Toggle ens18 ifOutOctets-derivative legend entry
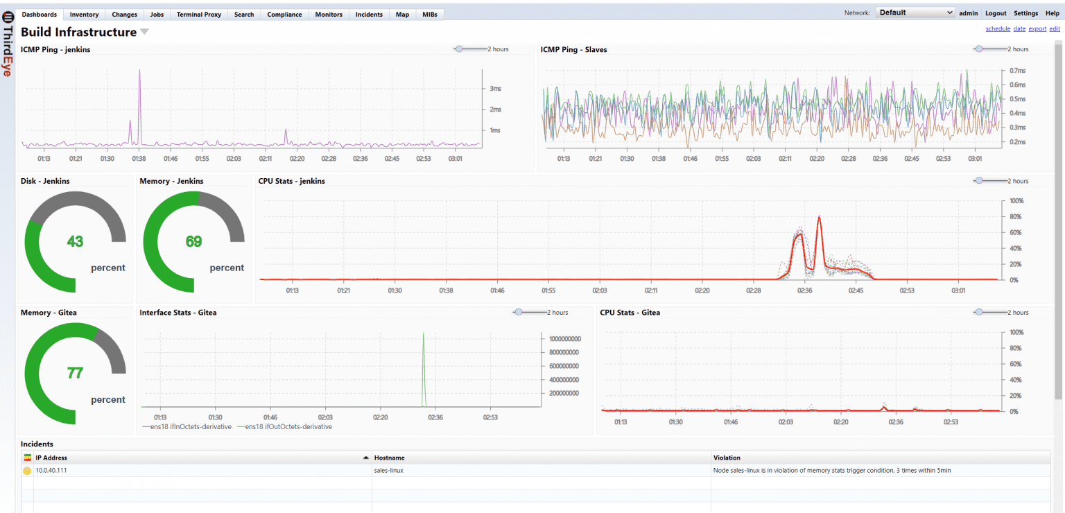Viewport: 1065px width, 513px height. [284, 427]
